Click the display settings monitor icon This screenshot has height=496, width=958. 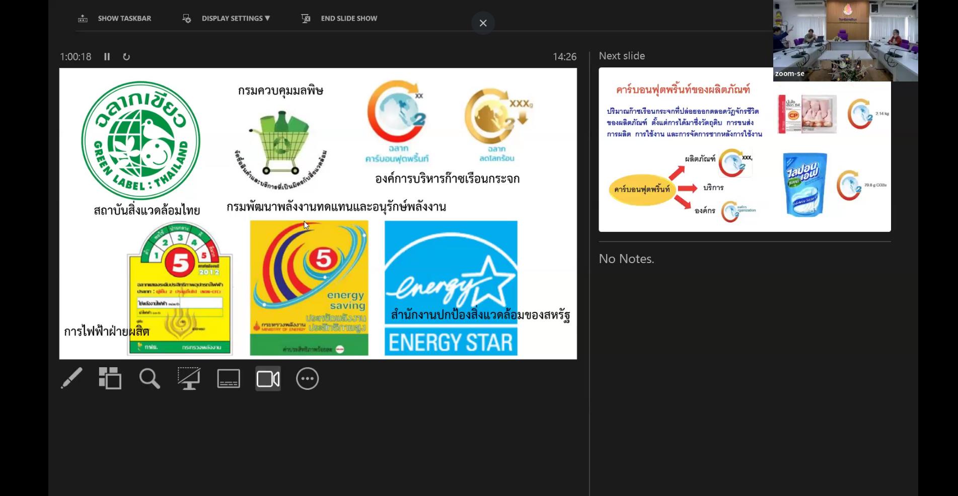click(x=187, y=19)
